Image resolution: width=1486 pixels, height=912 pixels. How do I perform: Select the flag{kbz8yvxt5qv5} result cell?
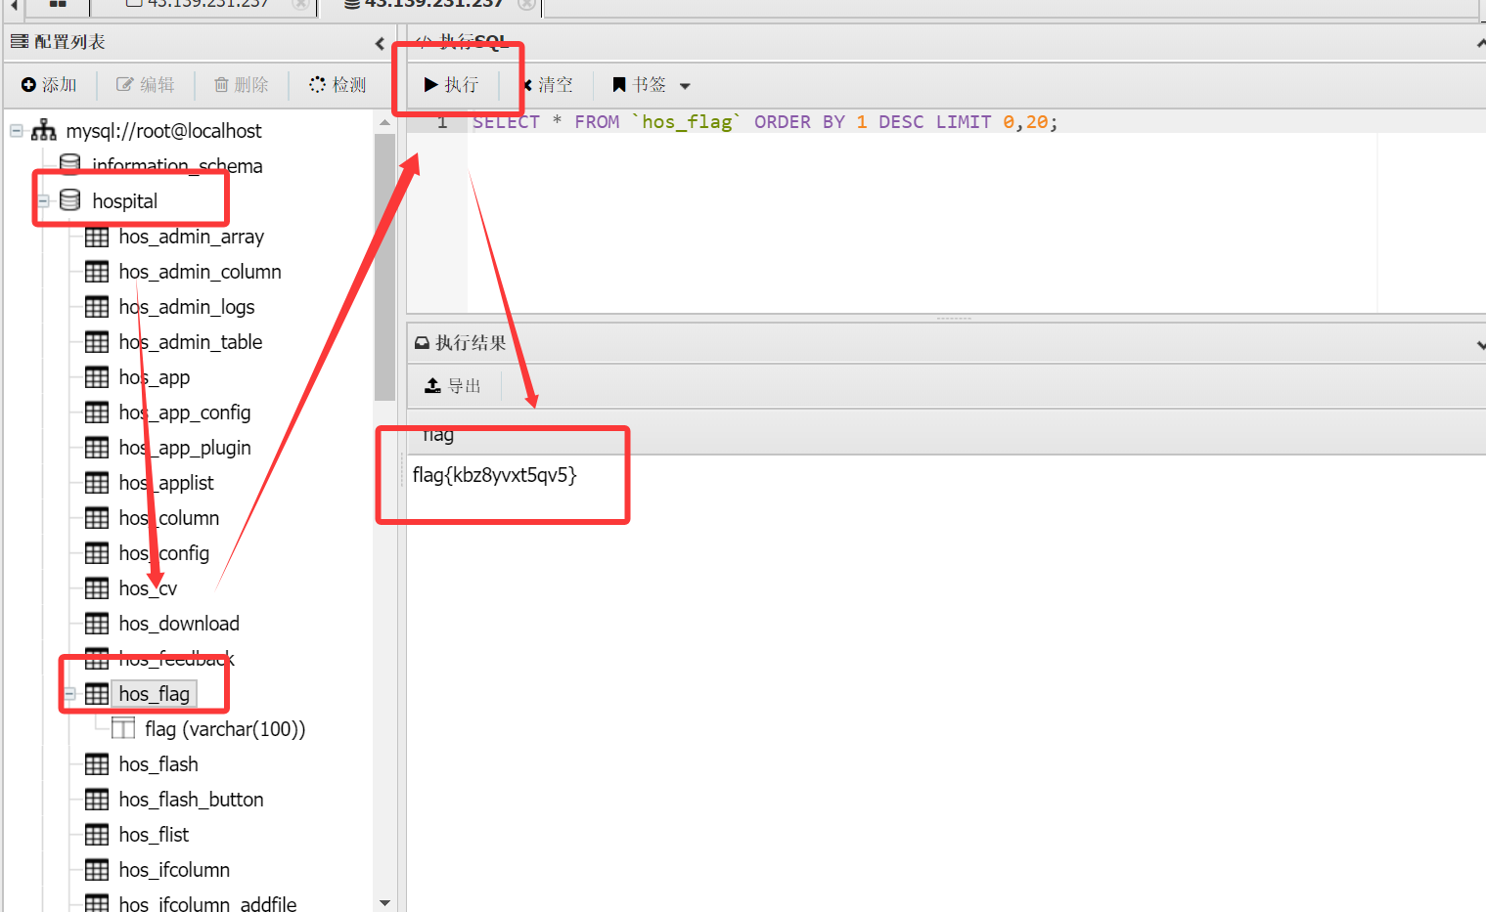495,475
